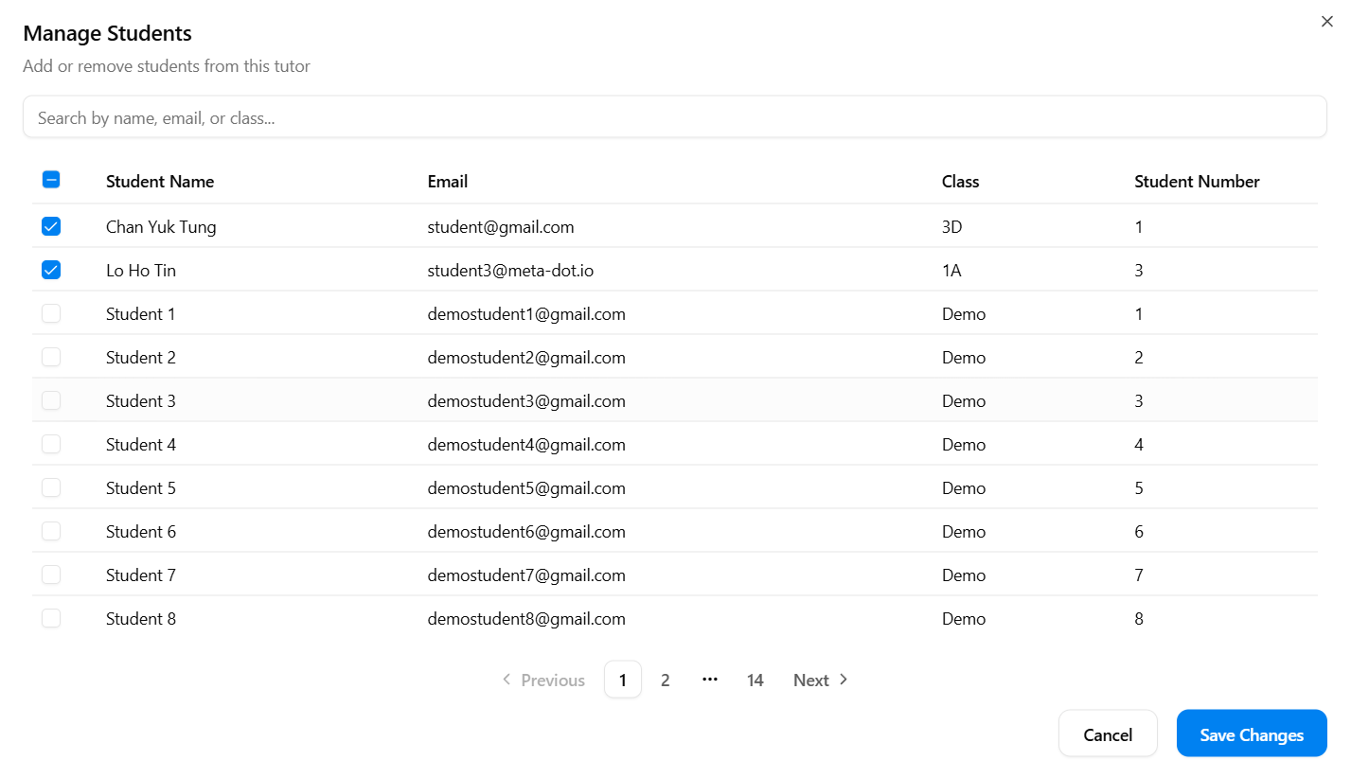Cancel the student changes
Image resolution: width=1351 pixels, height=778 pixels.
1107,734
